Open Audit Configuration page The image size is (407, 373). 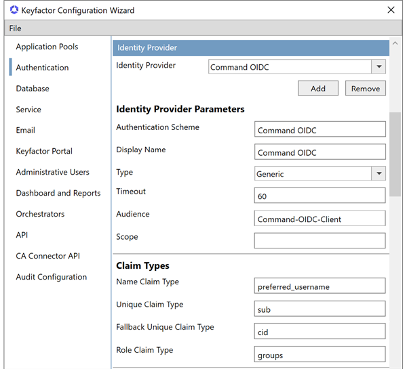(51, 277)
